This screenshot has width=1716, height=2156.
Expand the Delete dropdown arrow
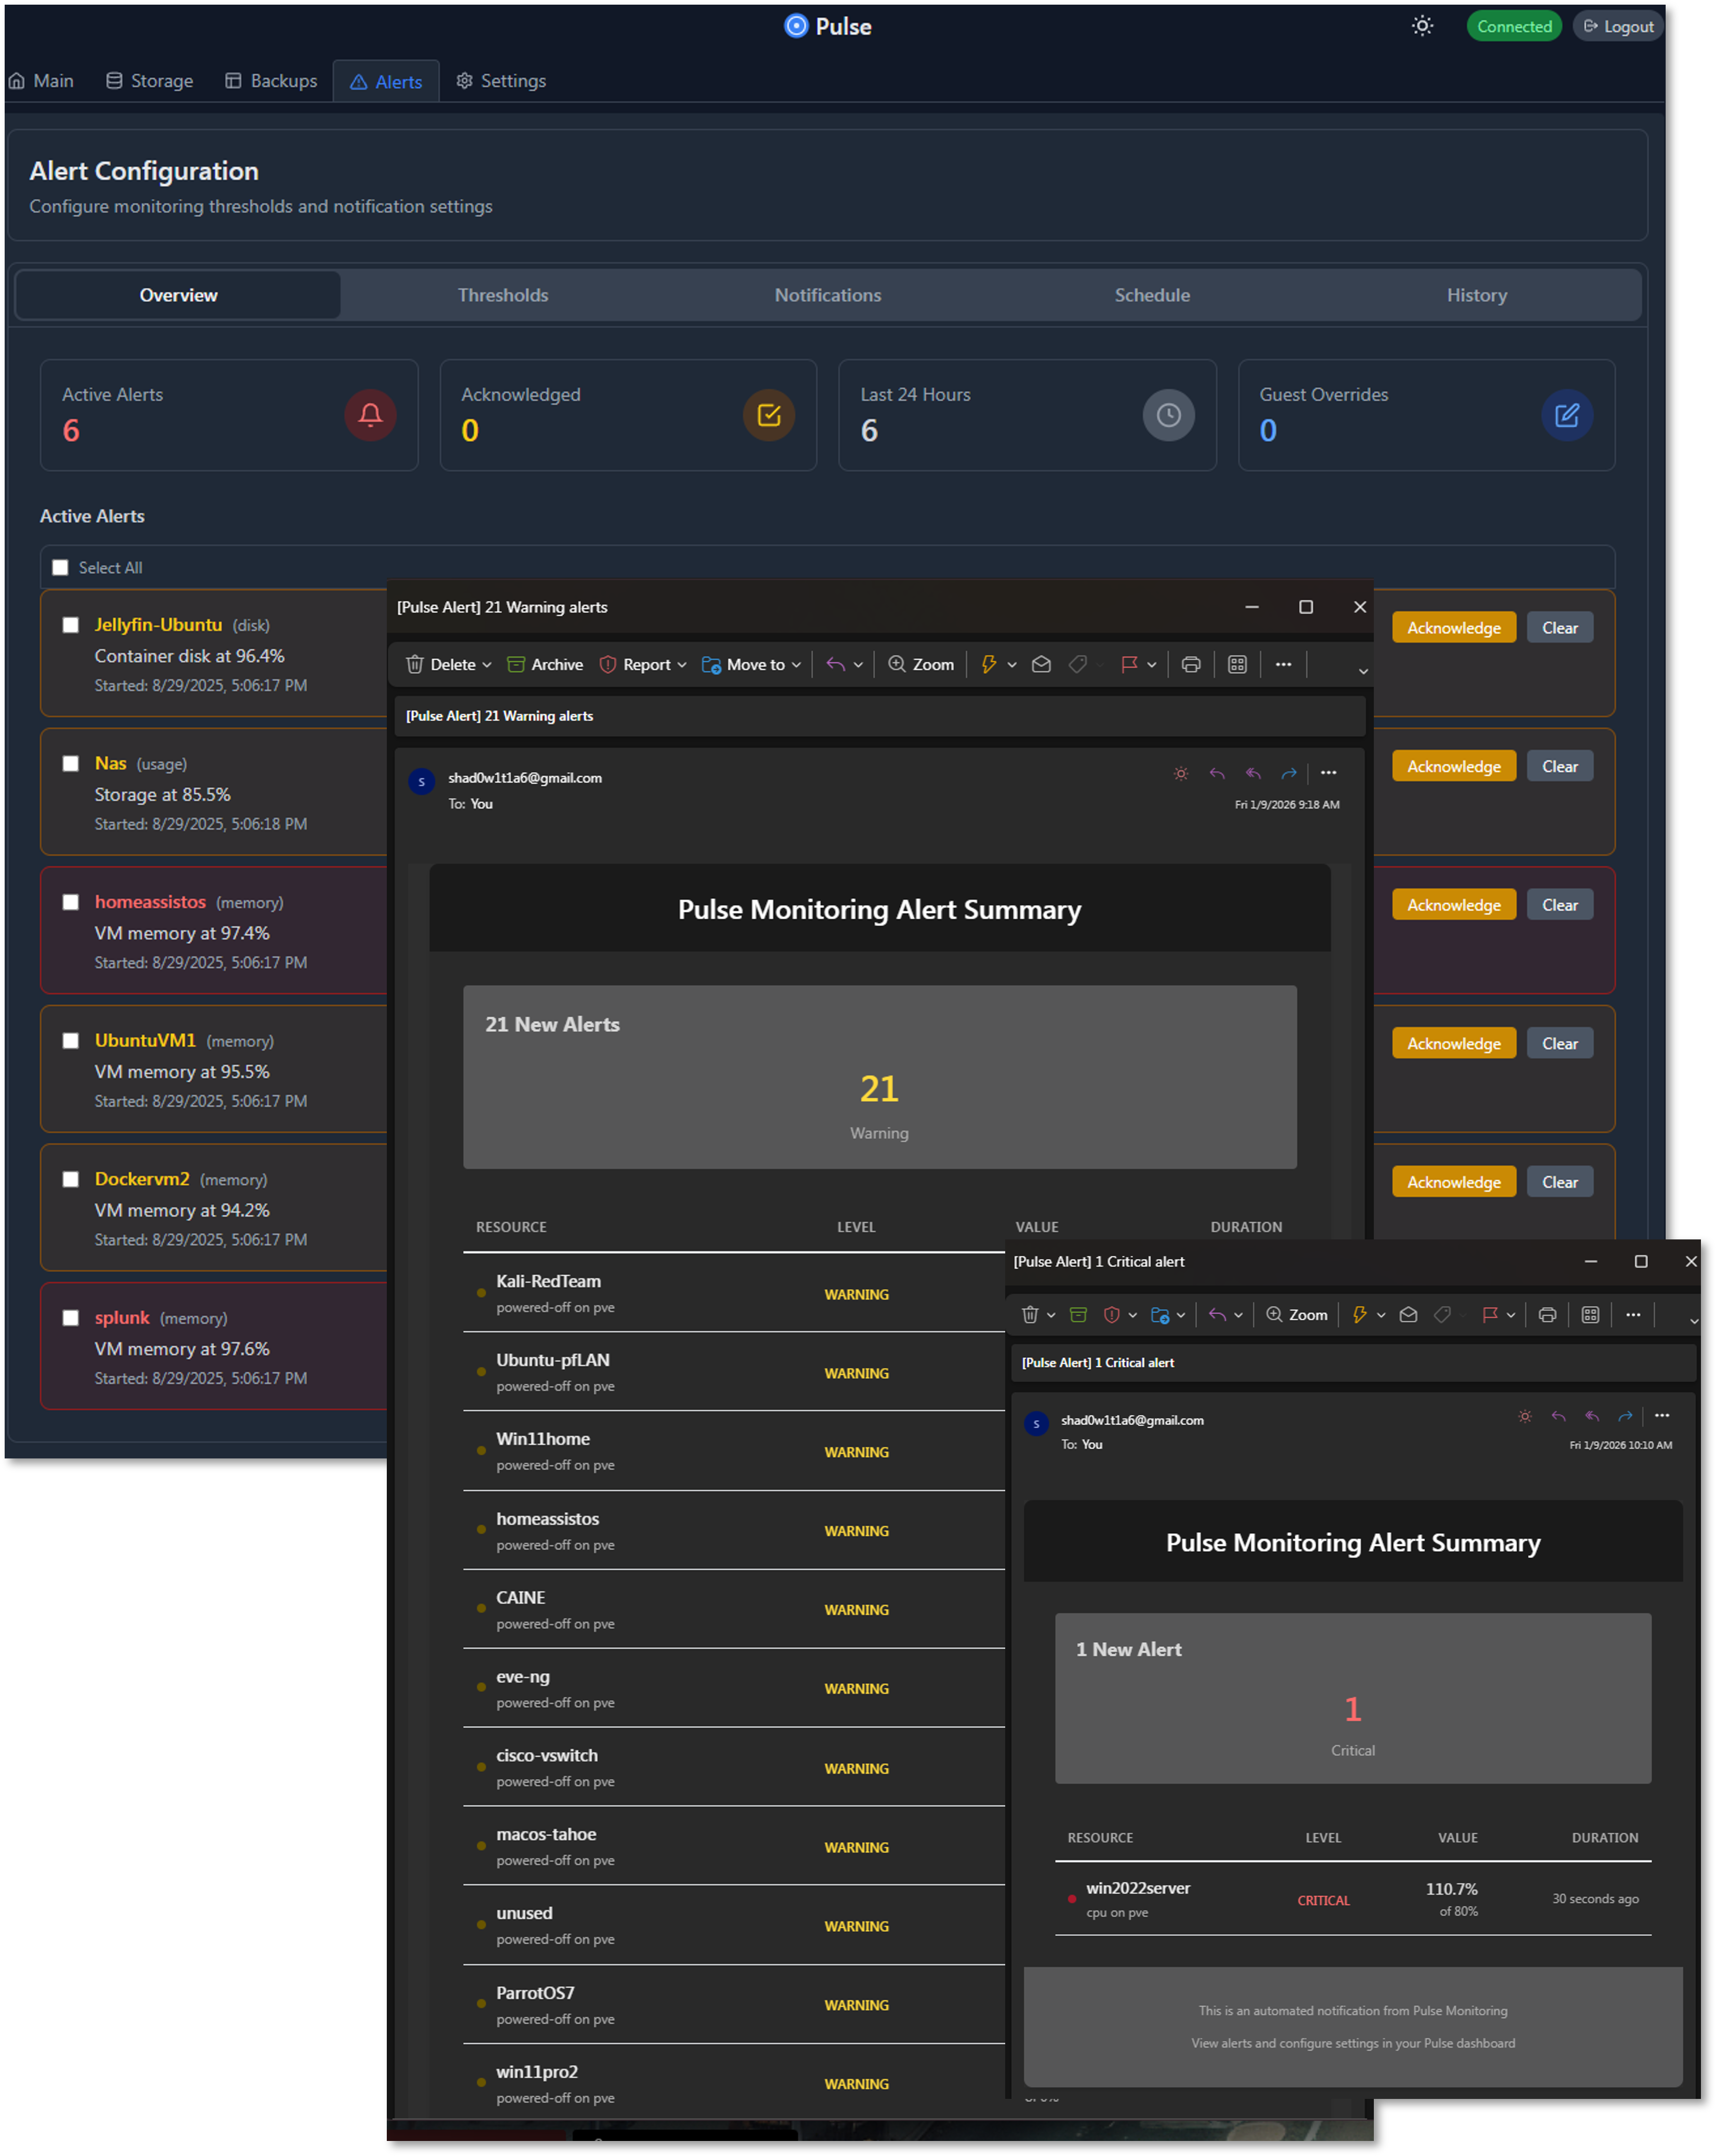[488, 663]
